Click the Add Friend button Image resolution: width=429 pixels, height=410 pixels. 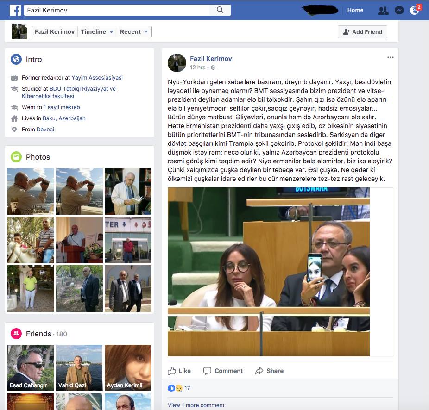point(362,32)
